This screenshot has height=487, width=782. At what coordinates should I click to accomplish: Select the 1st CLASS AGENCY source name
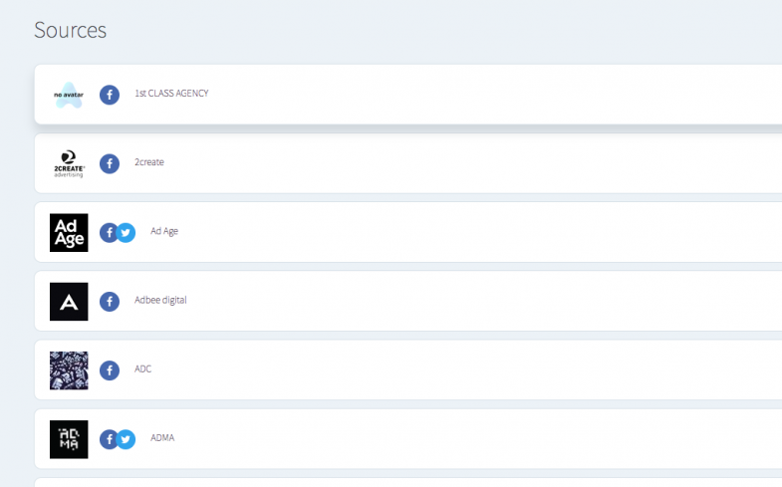tap(171, 94)
